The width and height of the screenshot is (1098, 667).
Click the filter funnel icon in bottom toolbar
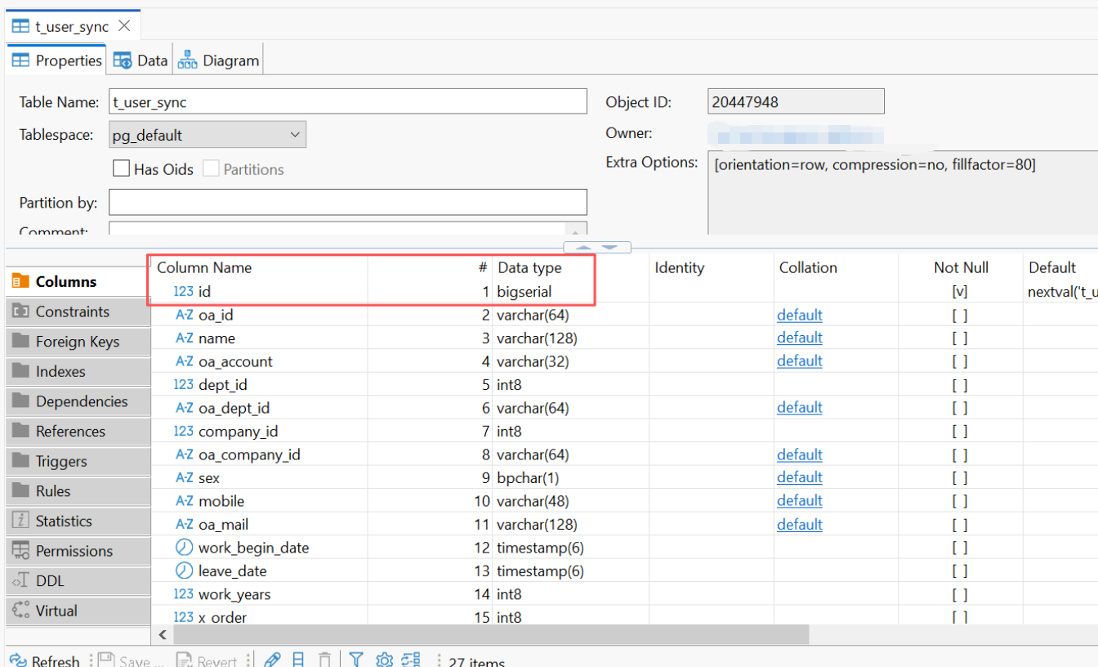click(356, 660)
